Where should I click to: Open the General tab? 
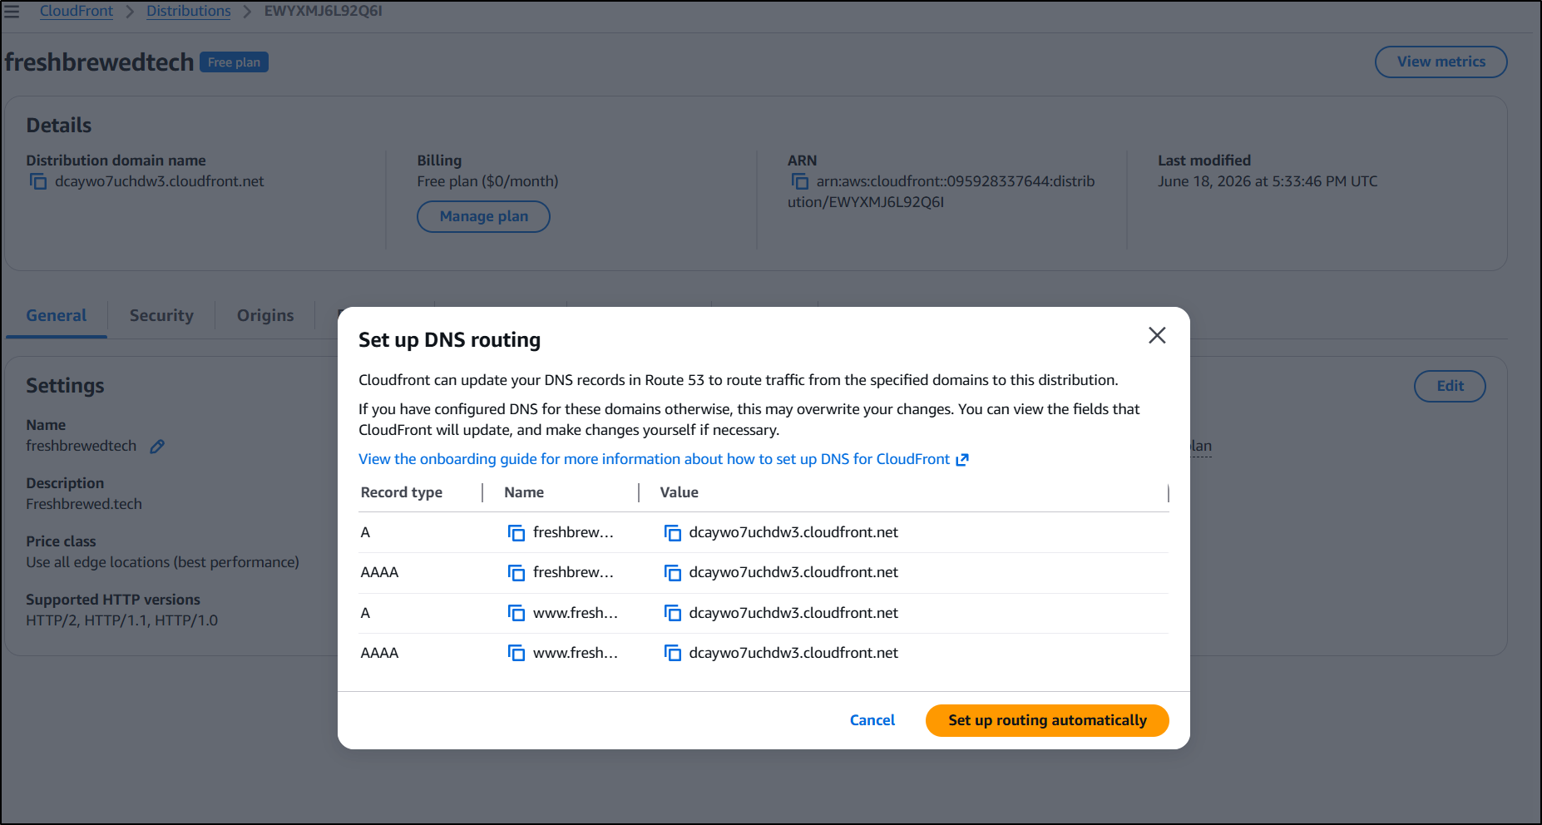click(57, 316)
